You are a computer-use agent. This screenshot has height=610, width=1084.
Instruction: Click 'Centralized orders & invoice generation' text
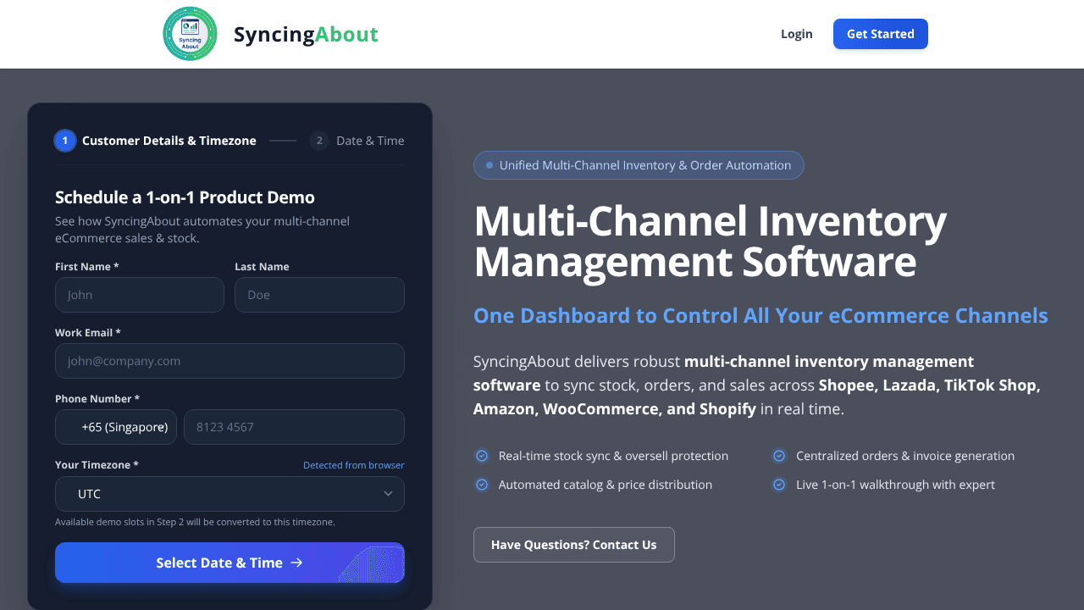click(x=905, y=456)
